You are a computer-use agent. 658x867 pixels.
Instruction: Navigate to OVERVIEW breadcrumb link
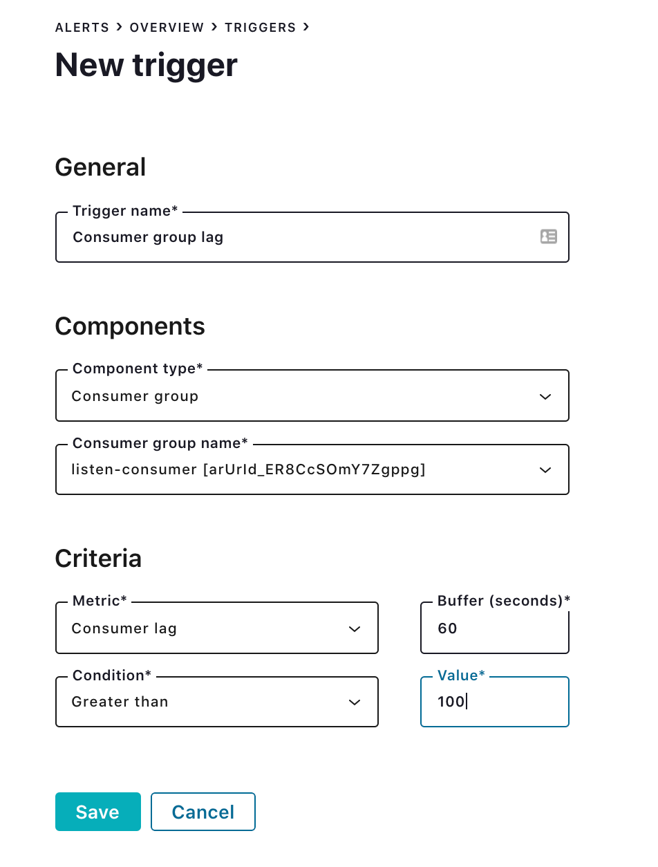pyautogui.click(x=167, y=28)
